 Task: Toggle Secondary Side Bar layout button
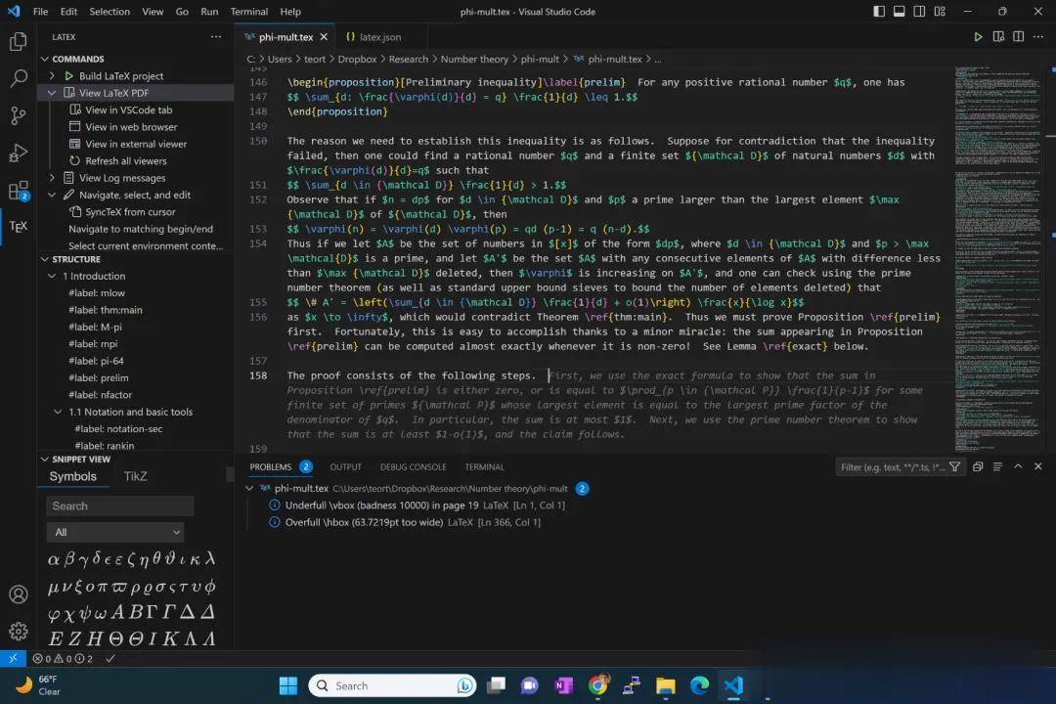coord(919,12)
